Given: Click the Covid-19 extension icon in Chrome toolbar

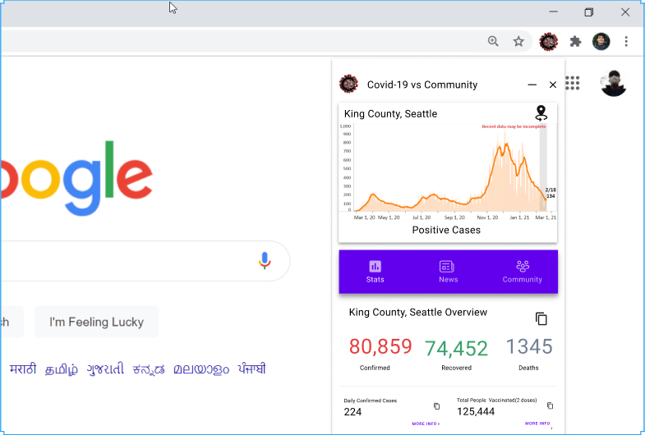Looking at the screenshot, I should 548,42.
